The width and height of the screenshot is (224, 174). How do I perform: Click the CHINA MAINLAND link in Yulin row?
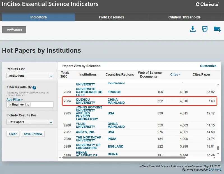(116, 125)
